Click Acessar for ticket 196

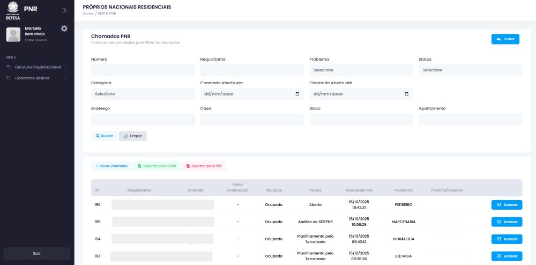[507, 205]
